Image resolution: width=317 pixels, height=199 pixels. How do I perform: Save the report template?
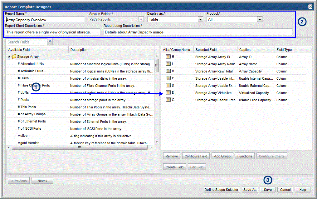coord(268,190)
